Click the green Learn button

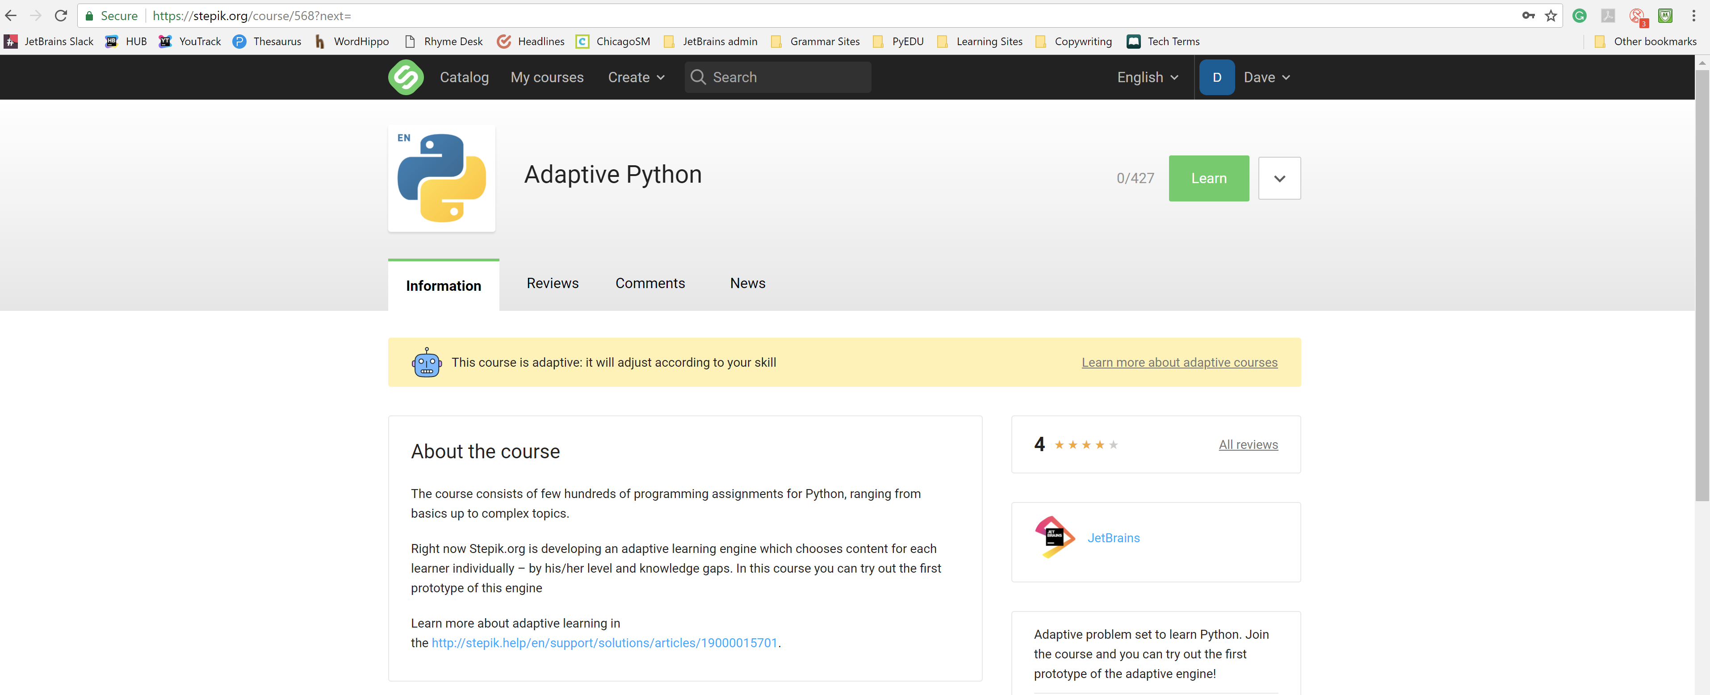click(x=1207, y=178)
